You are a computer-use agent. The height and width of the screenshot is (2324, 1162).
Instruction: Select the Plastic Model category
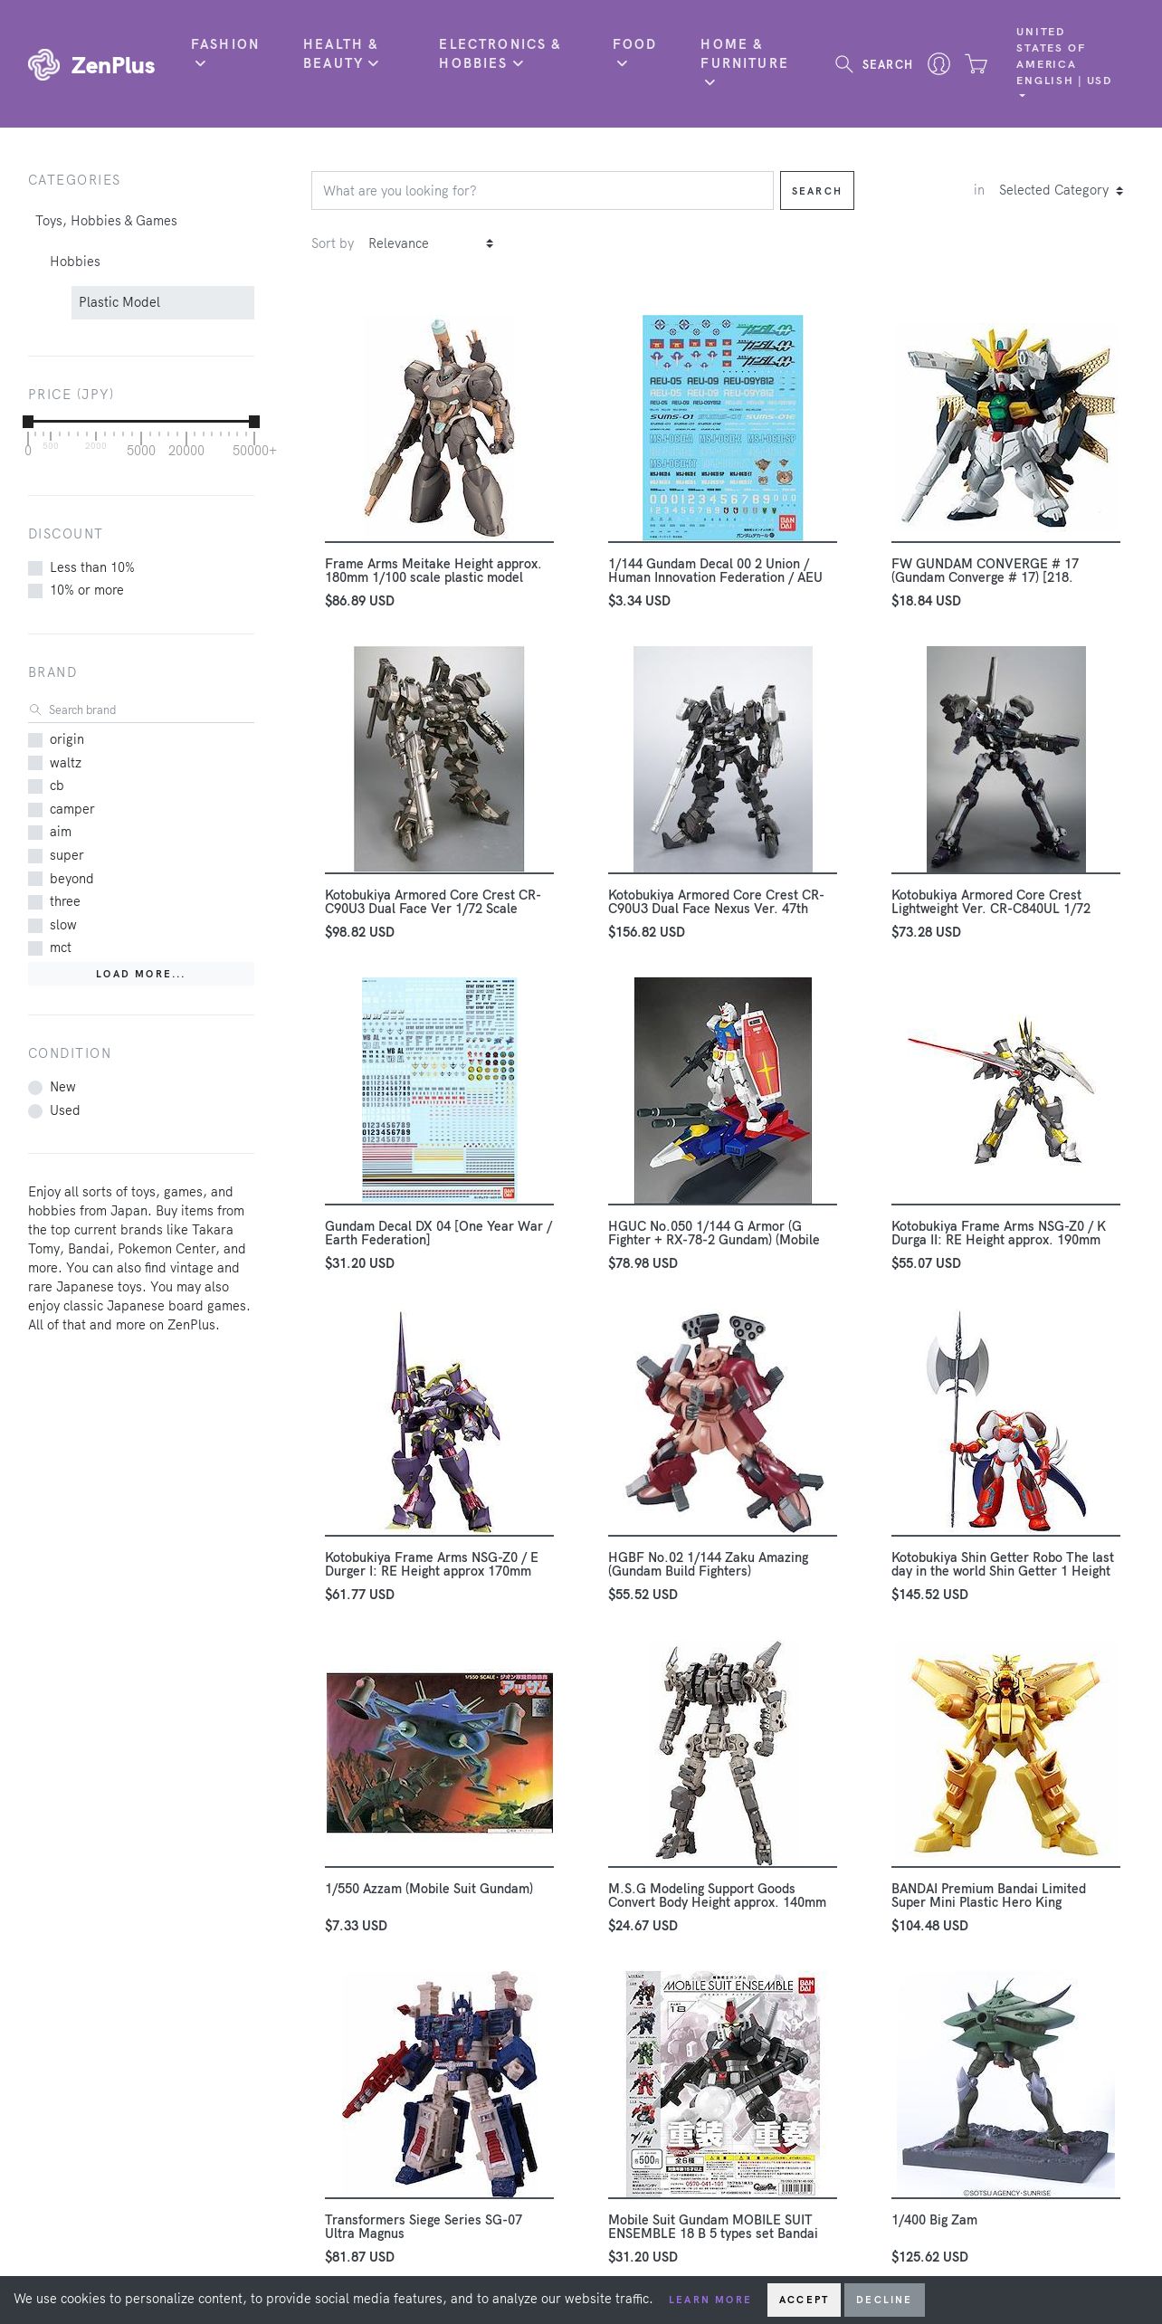163,302
